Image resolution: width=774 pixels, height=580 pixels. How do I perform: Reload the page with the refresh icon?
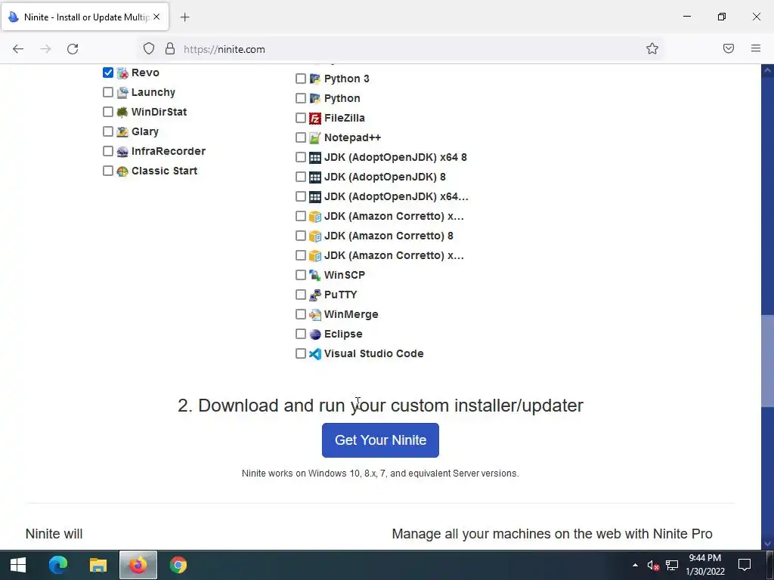point(73,49)
